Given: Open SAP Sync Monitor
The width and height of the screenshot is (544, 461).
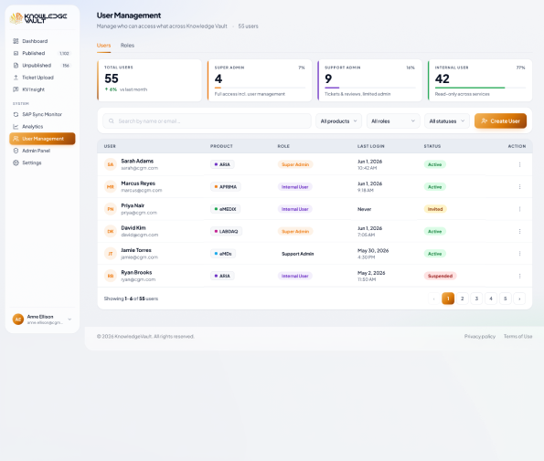Looking at the screenshot, I should click(42, 114).
